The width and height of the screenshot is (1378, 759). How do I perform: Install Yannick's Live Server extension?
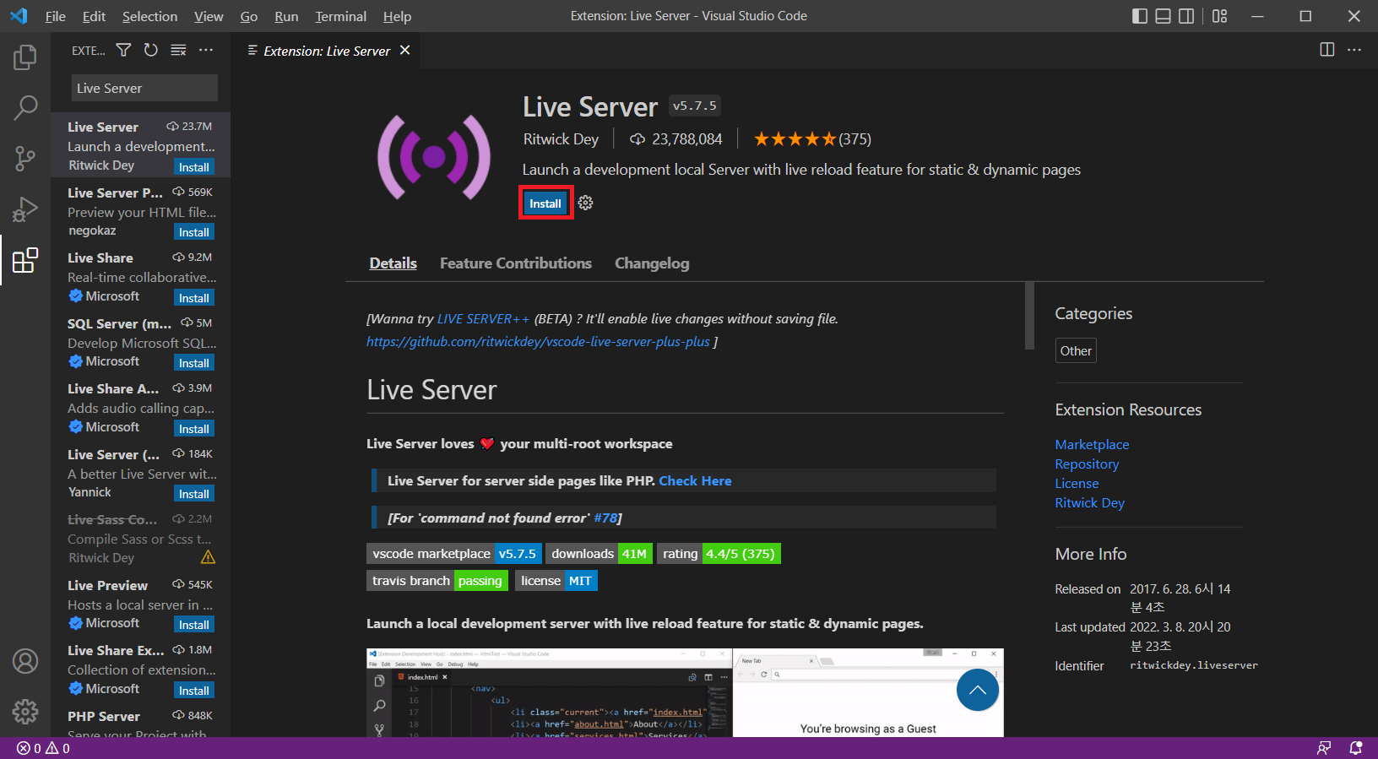pos(194,494)
